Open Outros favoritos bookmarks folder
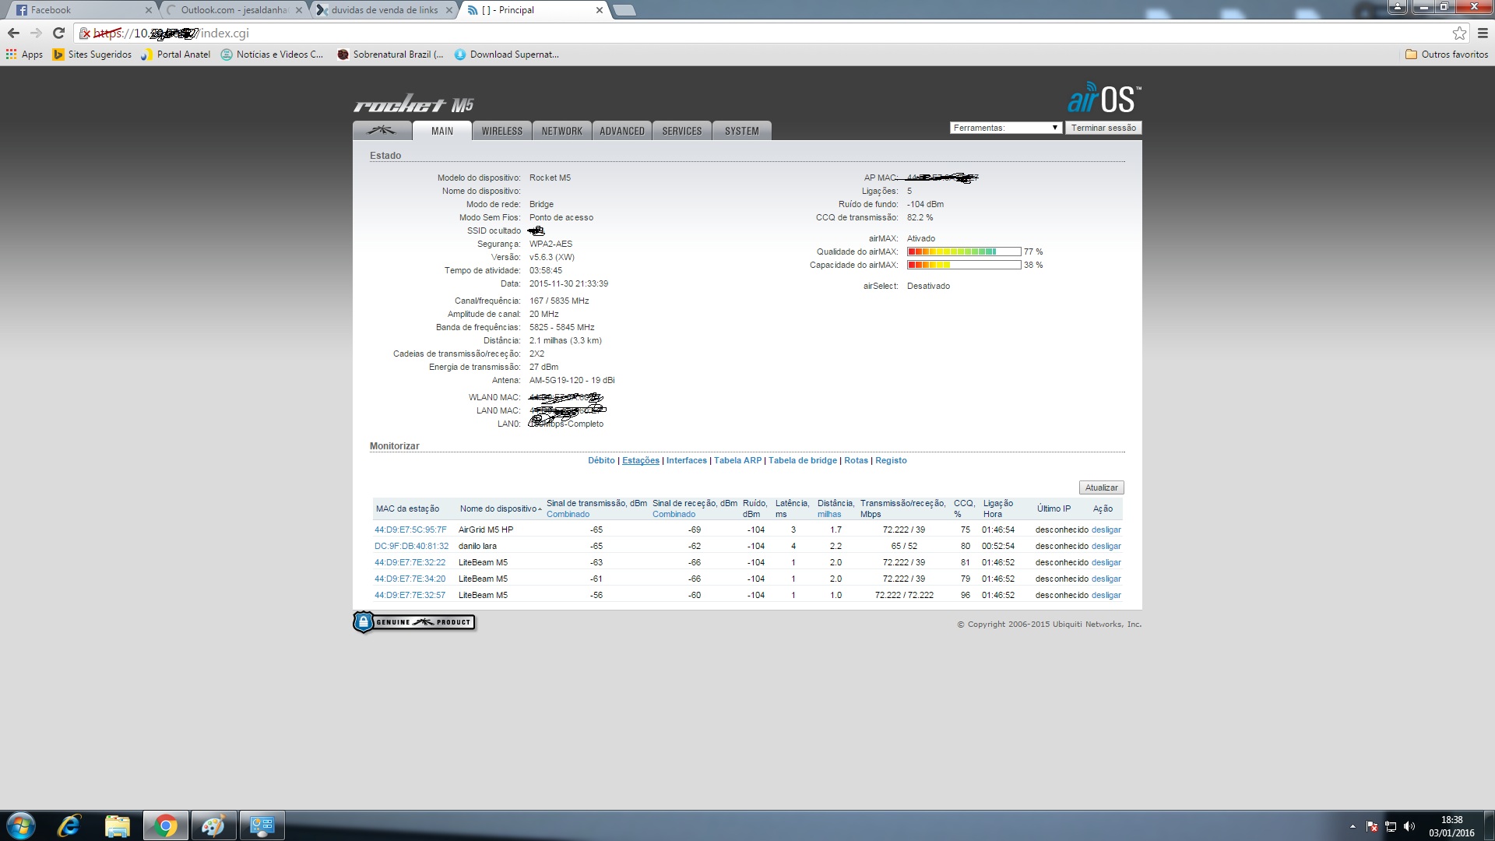Viewport: 1495px width, 841px height. (1446, 55)
